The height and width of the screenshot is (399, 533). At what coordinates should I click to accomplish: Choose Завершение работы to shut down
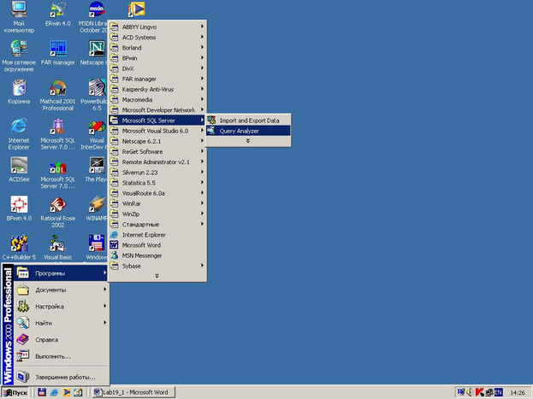(64, 376)
